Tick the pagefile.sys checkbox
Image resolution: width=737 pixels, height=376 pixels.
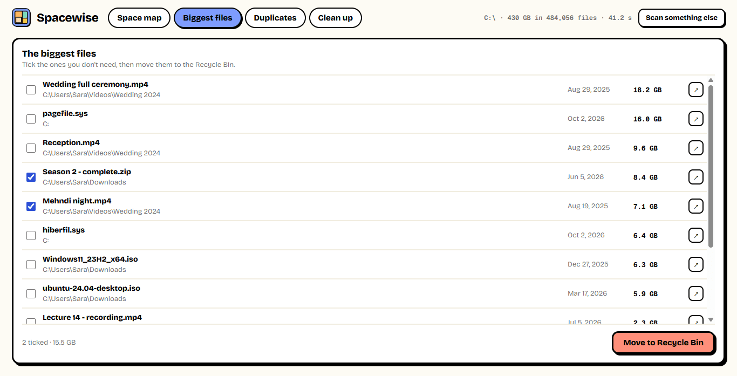(x=31, y=119)
